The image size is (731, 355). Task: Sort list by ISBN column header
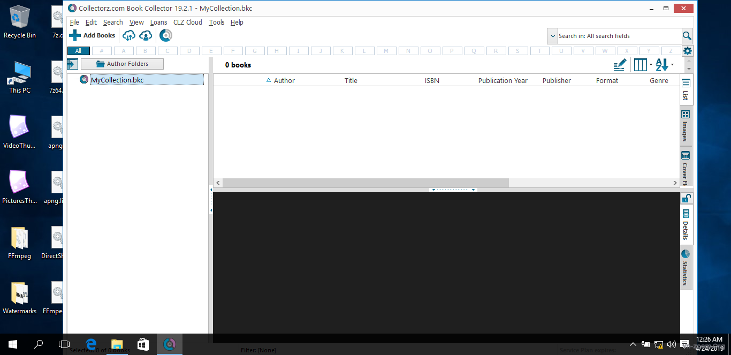coord(432,80)
